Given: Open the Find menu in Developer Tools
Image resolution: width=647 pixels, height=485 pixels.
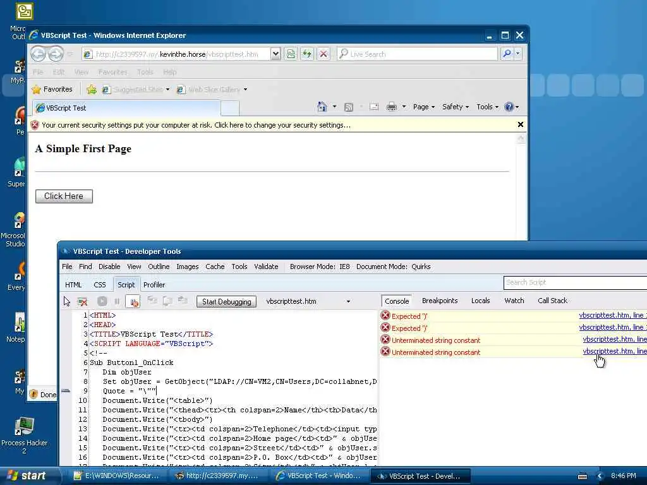Looking at the screenshot, I should coord(85,266).
